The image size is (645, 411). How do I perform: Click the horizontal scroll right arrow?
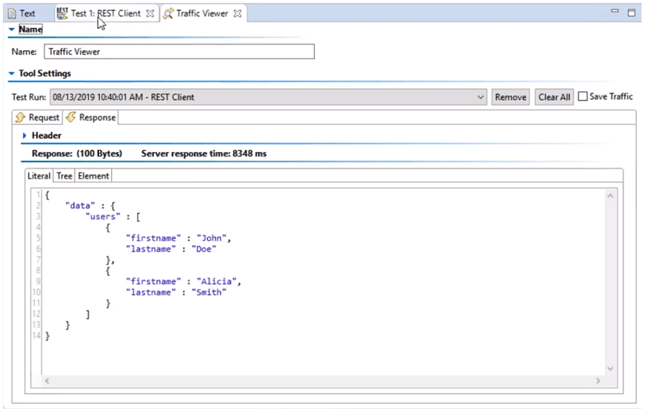pos(598,381)
